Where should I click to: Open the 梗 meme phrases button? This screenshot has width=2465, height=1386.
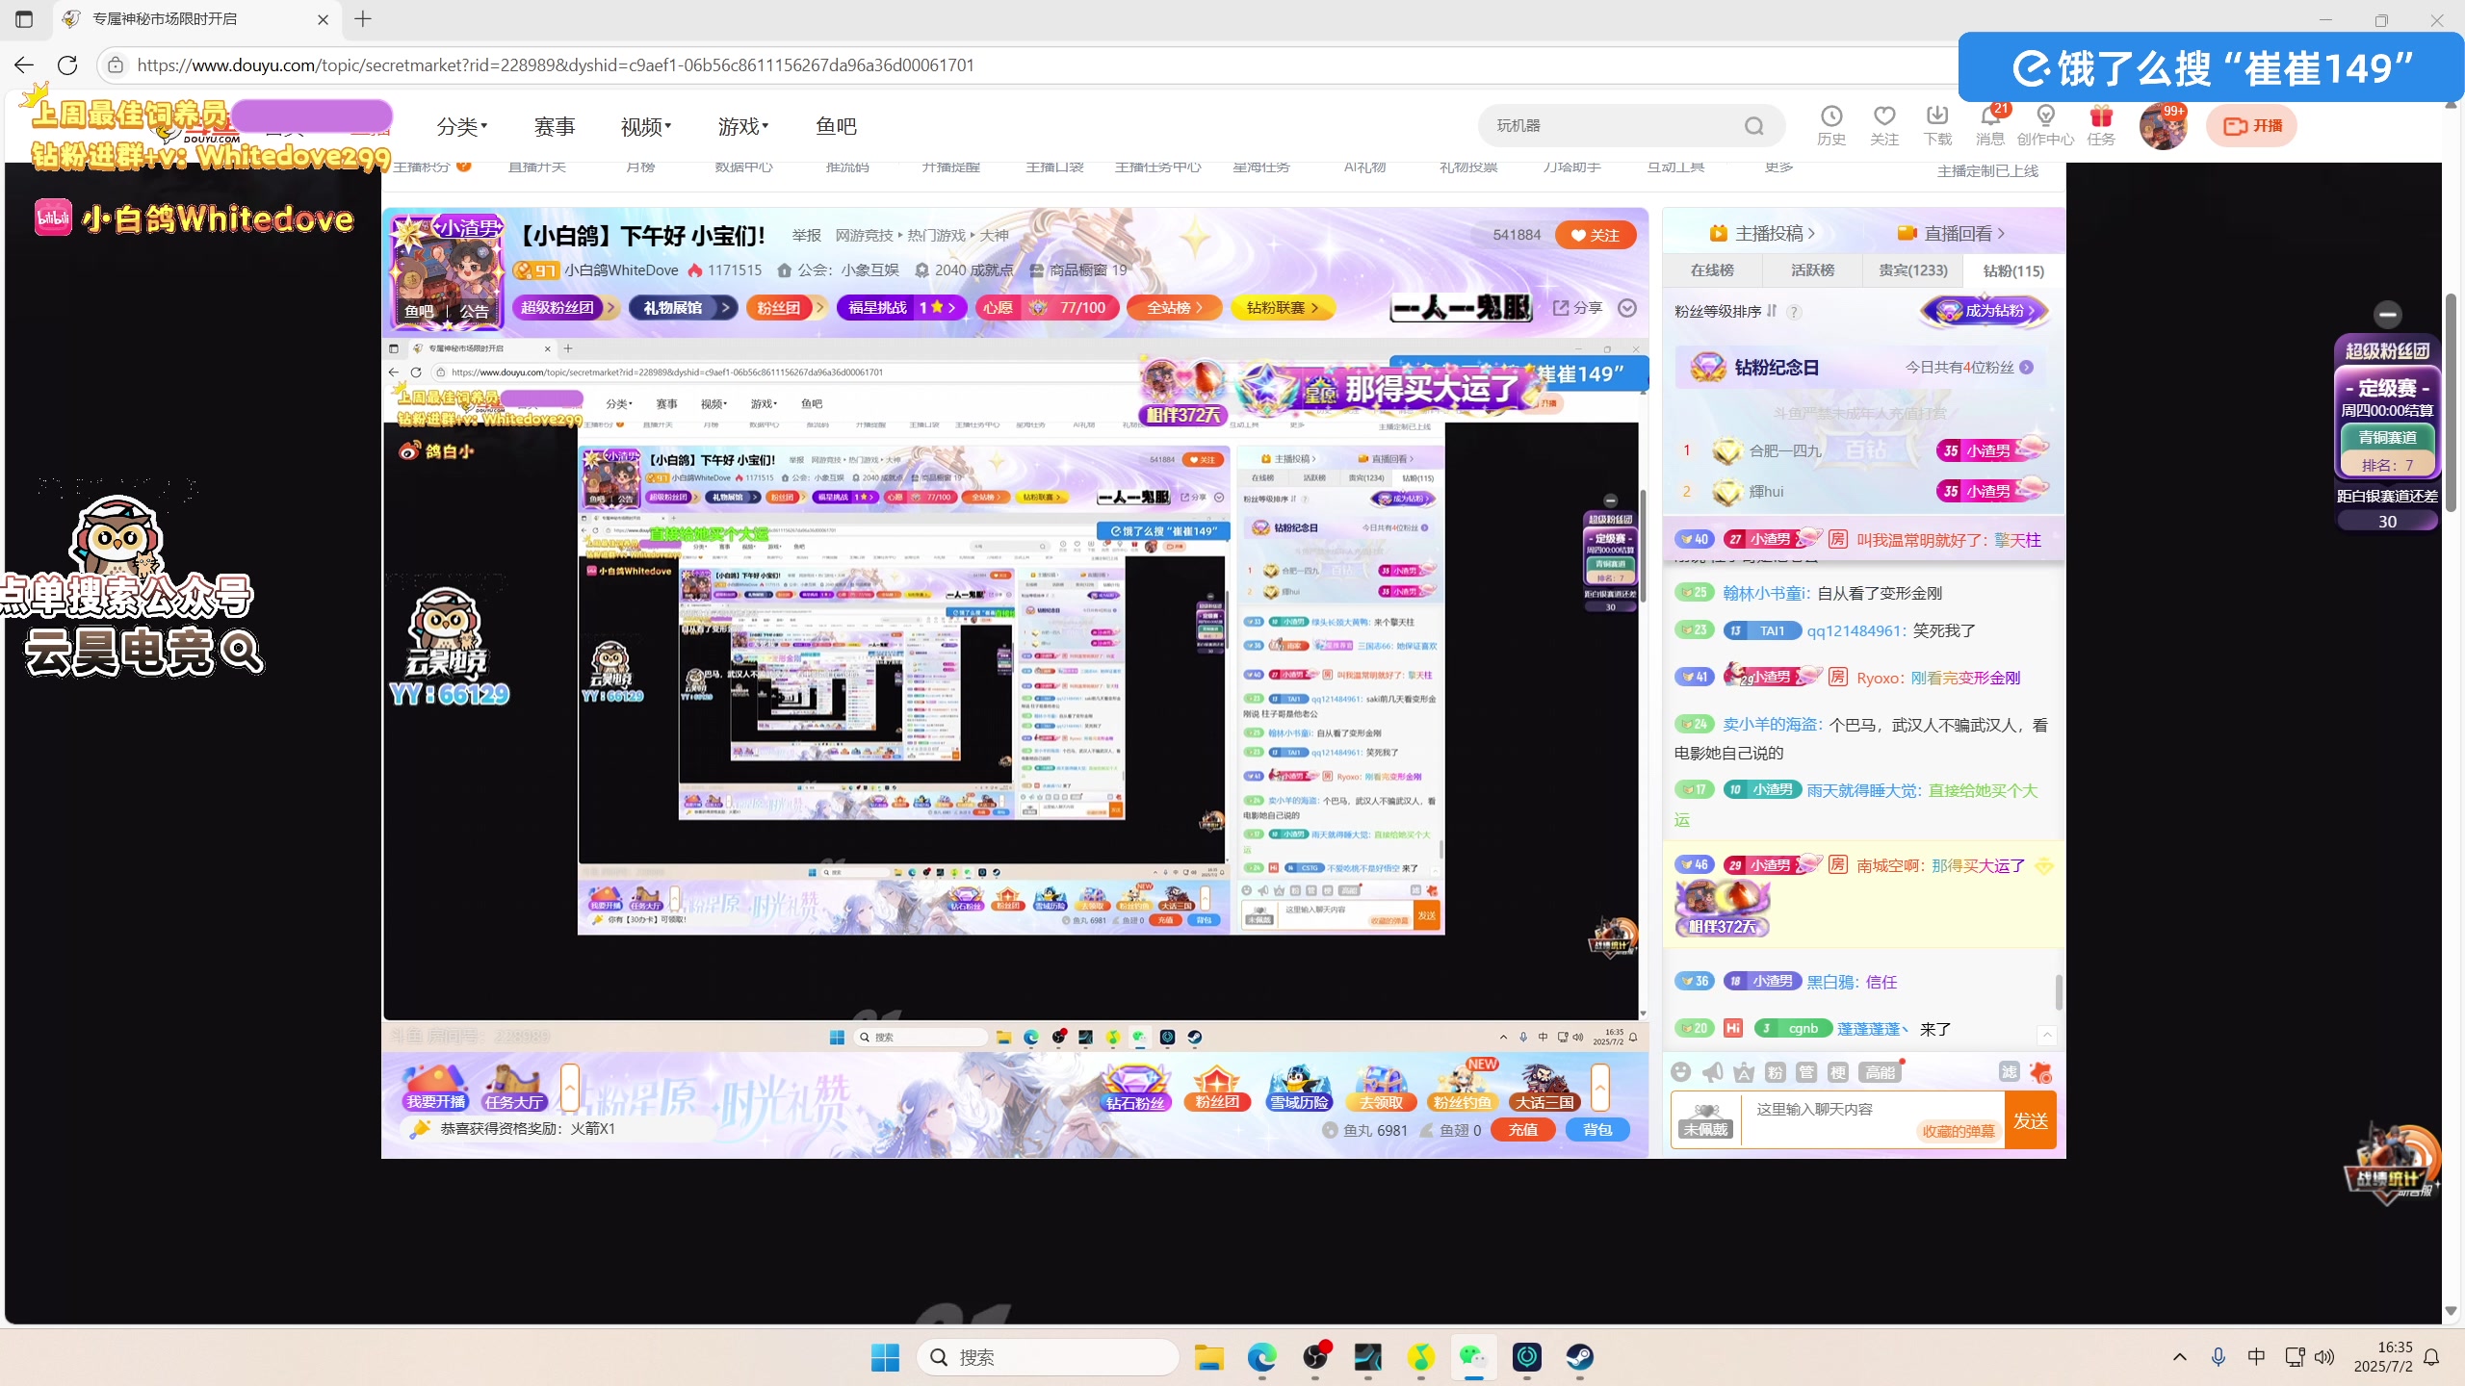coord(1838,1072)
